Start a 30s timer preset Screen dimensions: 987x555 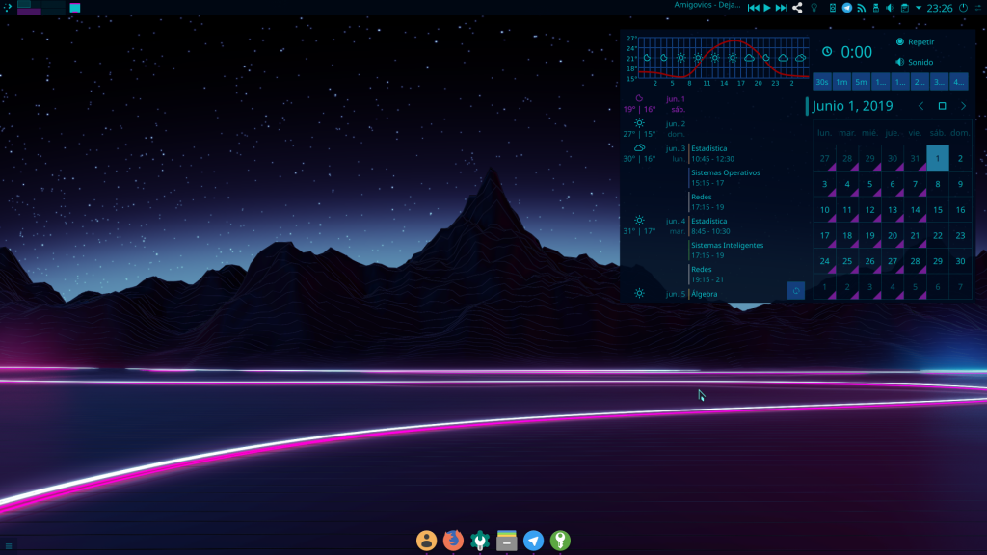pyautogui.click(x=822, y=82)
